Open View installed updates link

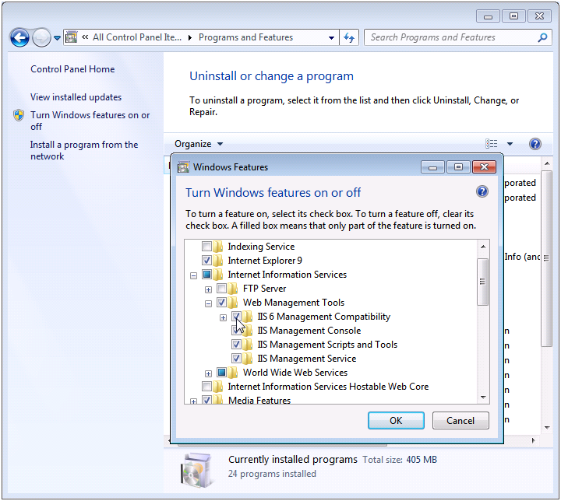tap(76, 97)
